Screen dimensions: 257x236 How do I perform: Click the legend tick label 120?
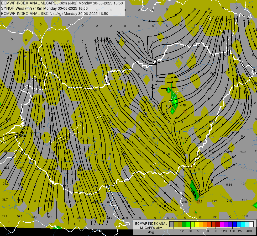[224, 231]
